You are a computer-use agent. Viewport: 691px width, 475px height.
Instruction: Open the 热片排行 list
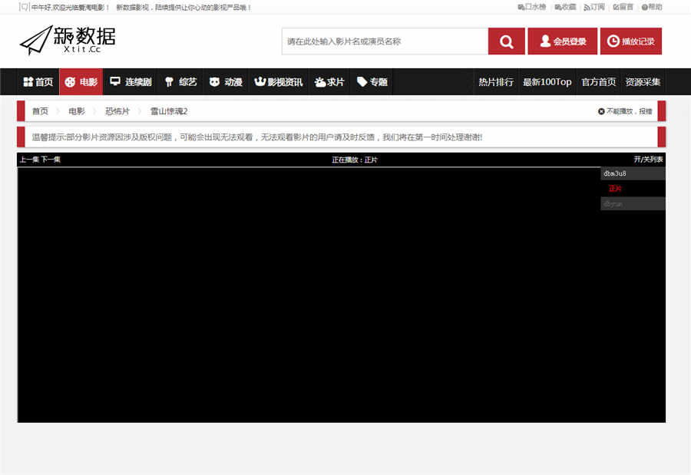[495, 81]
